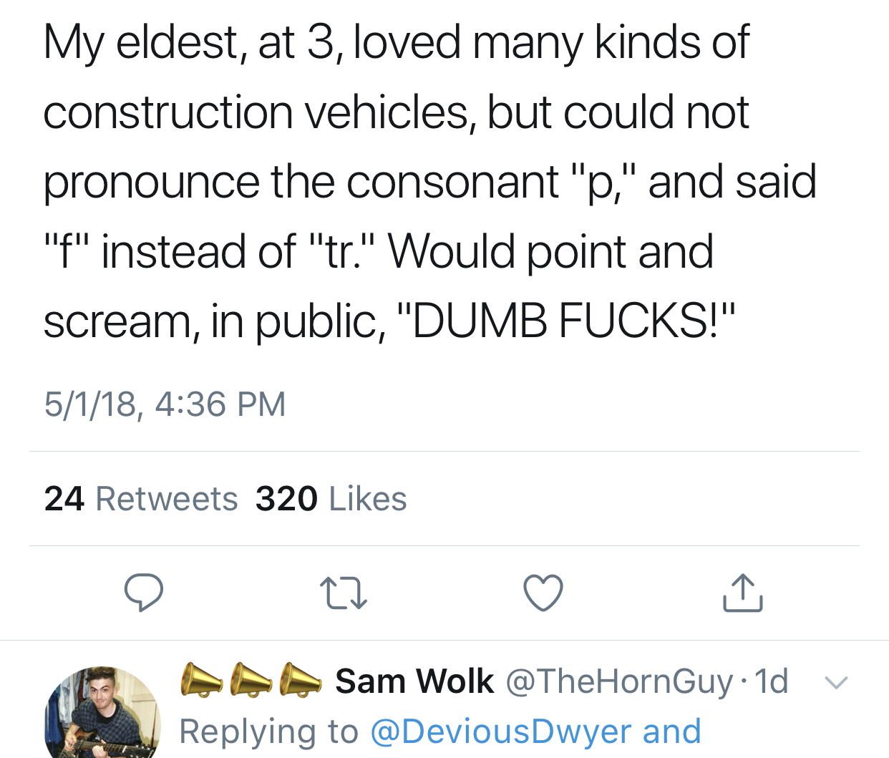Open Sam Wolk's profile picture
The image size is (889, 758).
coord(102,712)
